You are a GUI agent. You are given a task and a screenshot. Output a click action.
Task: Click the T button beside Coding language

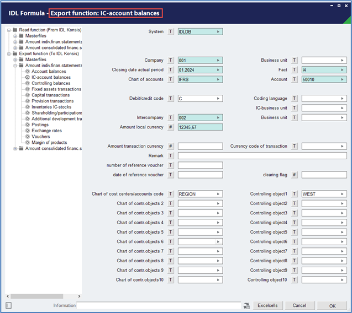(295, 99)
